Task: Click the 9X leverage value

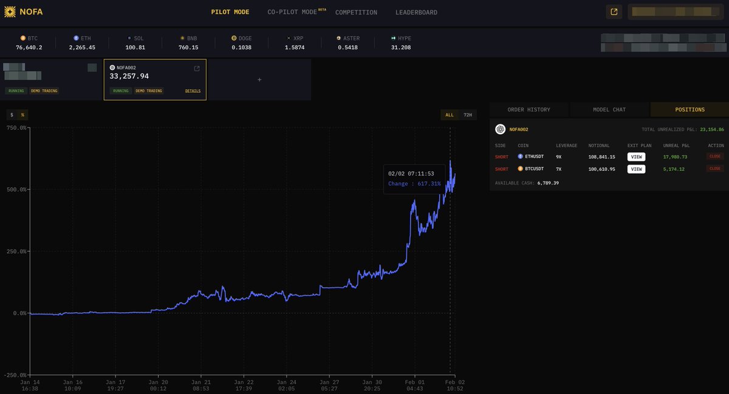Action: pyautogui.click(x=559, y=157)
